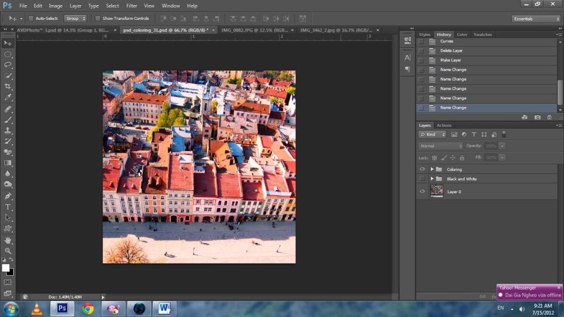
Task: Select the Clone Stamp tool
Action: [x=8, y=131]
